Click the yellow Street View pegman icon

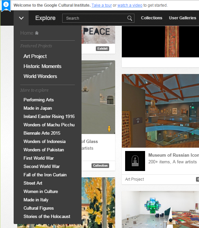(x=109, y=129)
